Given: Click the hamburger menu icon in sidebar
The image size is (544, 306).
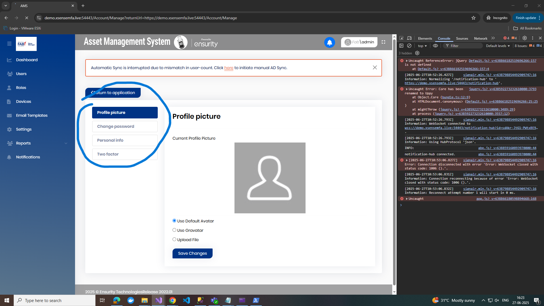Looking at the screenshot, I should [9, 44].
